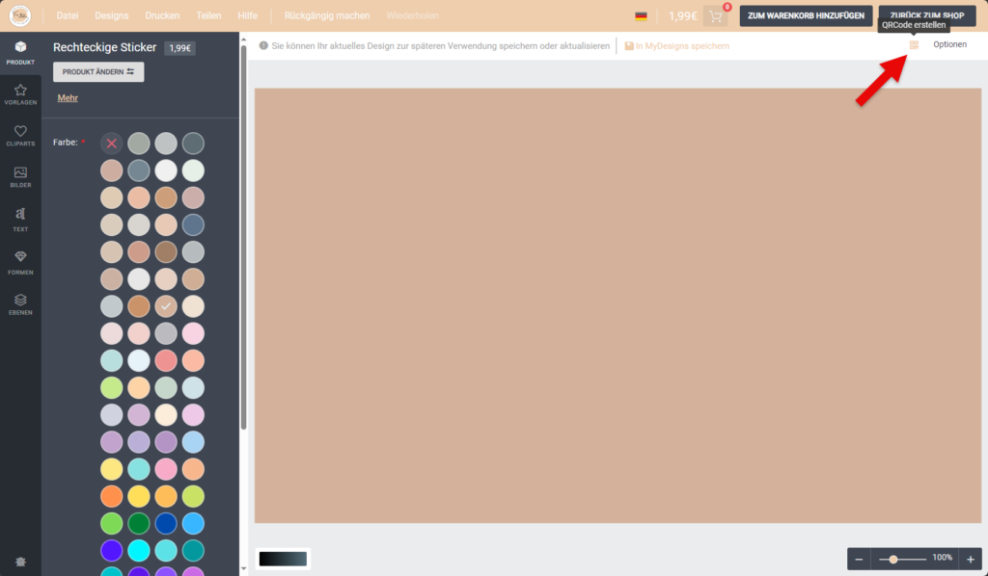Open the Ebenen layers panel
This screenshot has height=576, width=988.
pyautogui.click(x=20, y=303)
